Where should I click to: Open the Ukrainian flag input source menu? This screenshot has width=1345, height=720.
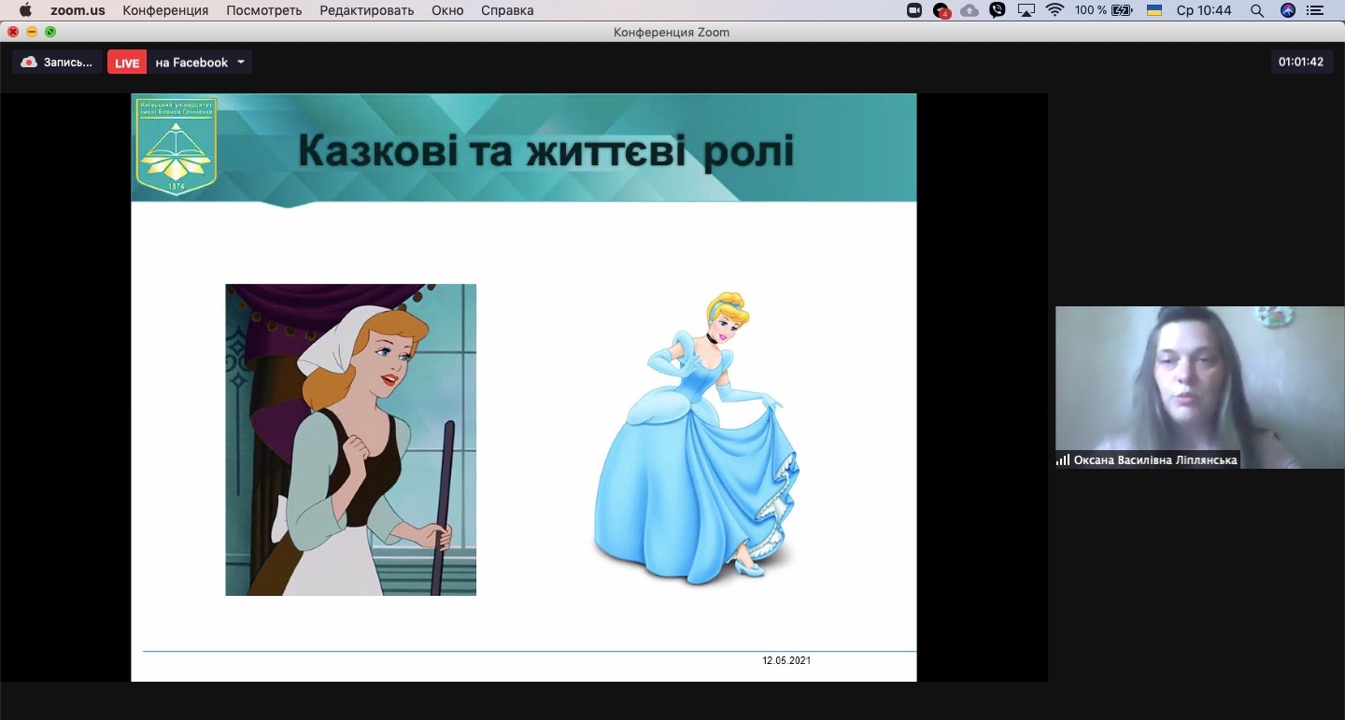point(1154,10)
